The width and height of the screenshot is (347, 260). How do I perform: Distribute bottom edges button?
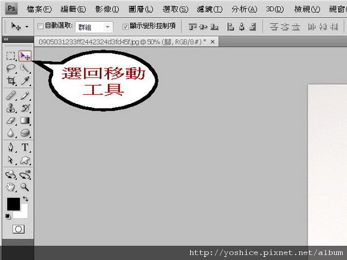pos(296,27)
